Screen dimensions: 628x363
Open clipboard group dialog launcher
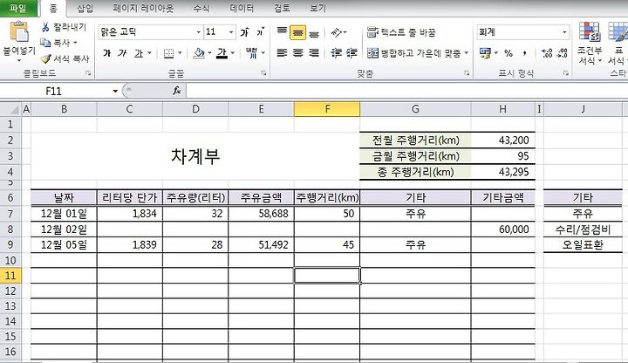coord(88,73)
